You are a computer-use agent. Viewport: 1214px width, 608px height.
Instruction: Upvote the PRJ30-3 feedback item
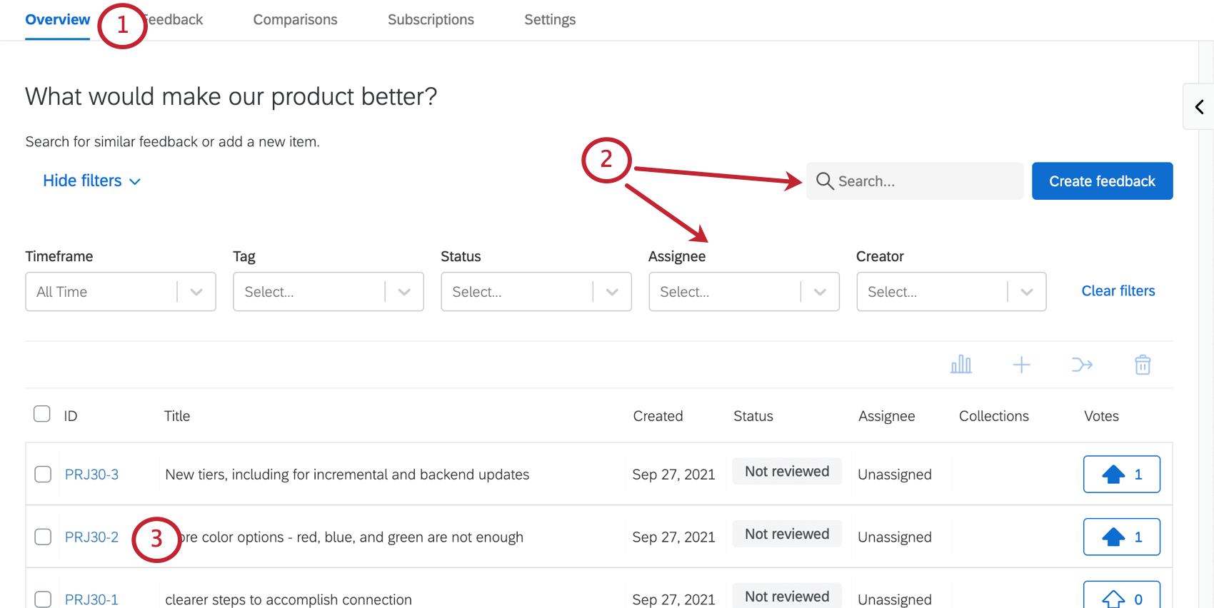pos(1121,475)
